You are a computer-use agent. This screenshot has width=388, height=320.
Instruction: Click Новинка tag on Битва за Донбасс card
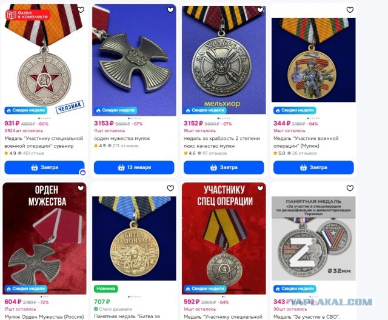(x=106, y=288)
